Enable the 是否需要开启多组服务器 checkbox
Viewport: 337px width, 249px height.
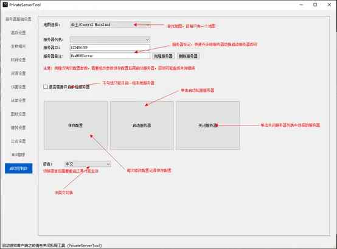[46, 87]
